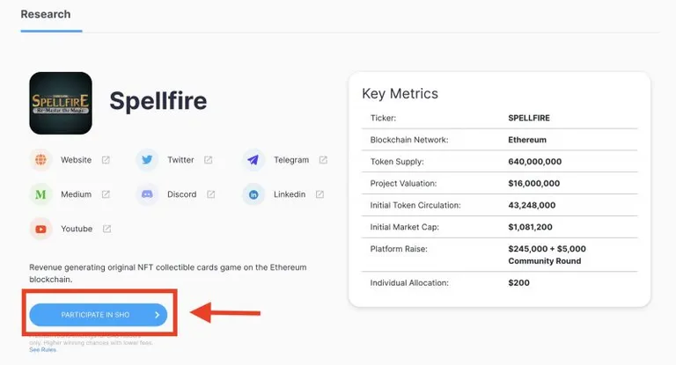676x365 pixels.
Task: Click the Participate in SHO button
Action: click(x=99, y=315)
